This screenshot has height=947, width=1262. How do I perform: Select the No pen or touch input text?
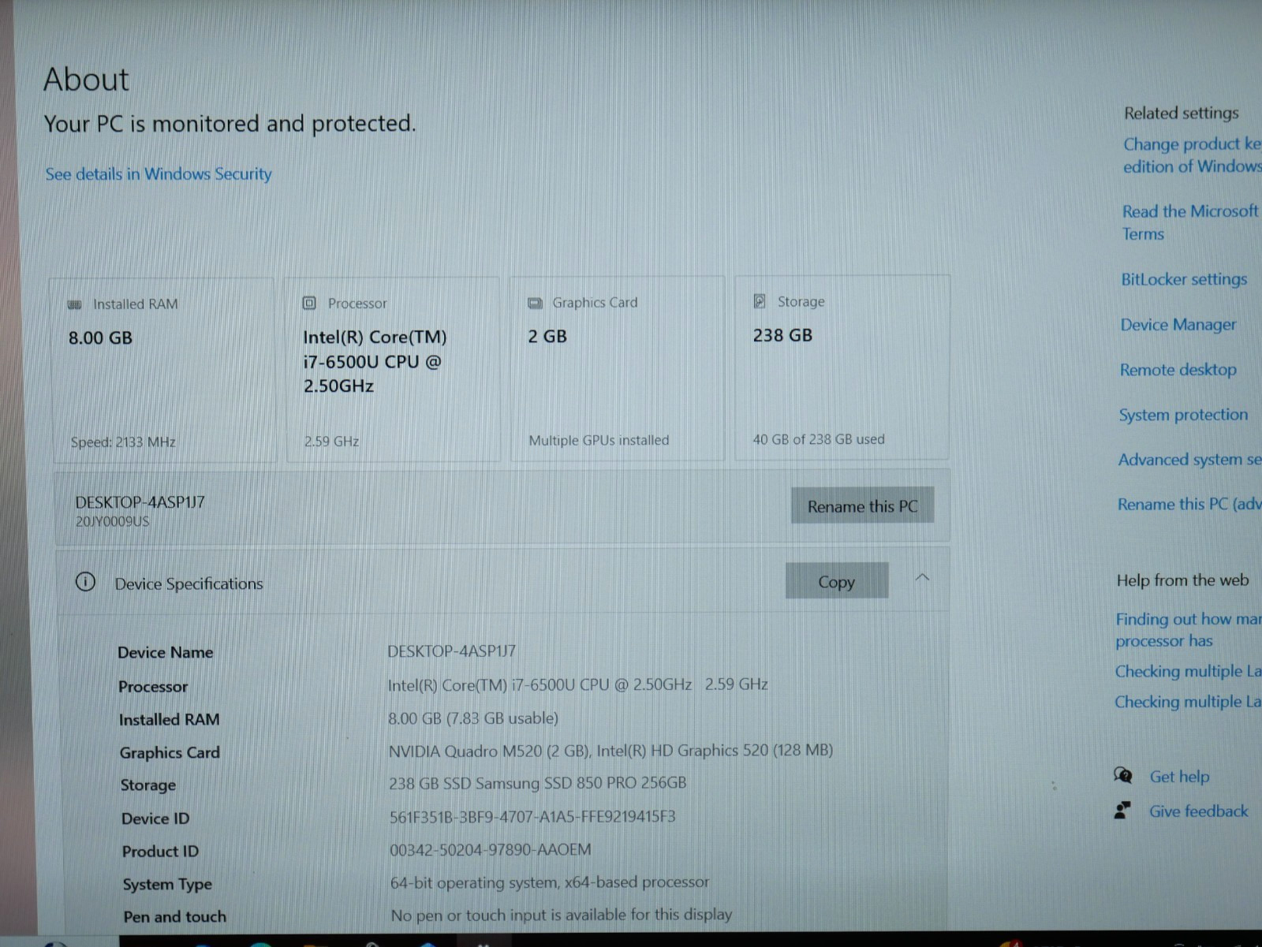tap(561, 915)
